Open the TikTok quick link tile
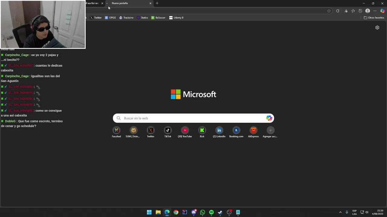Viewport: 387px width, 217px height. pyautogui.click(x=168, y=132)
